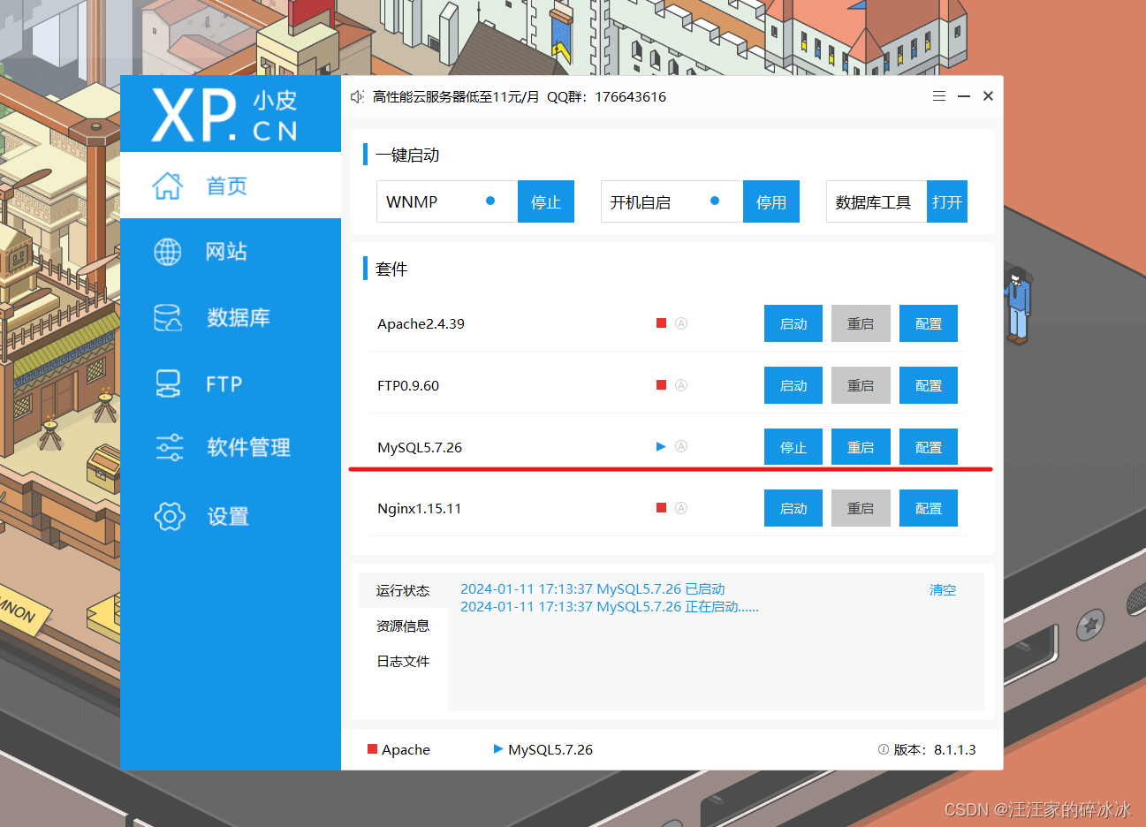Viewport: 1146px width, 827px height.
Task: Toggle the 开机自启 blue dot selector
Action: (715, 201)
